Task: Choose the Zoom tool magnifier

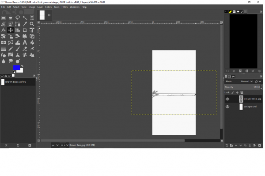Action: click(32, 24)
